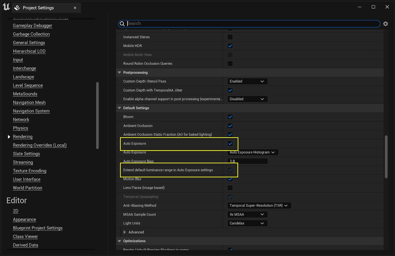The image size is (395, 256).
Task: Navigate to World Partition settings
Action: click(x=27, y=188)
